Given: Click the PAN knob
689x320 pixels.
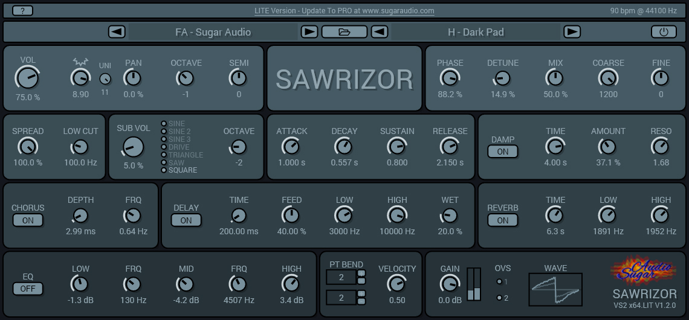Looking at the screenshot, I should tap(133, 78).
